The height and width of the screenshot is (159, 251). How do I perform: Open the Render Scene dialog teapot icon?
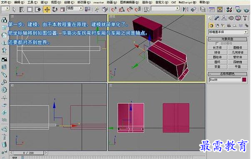[238, 10]
